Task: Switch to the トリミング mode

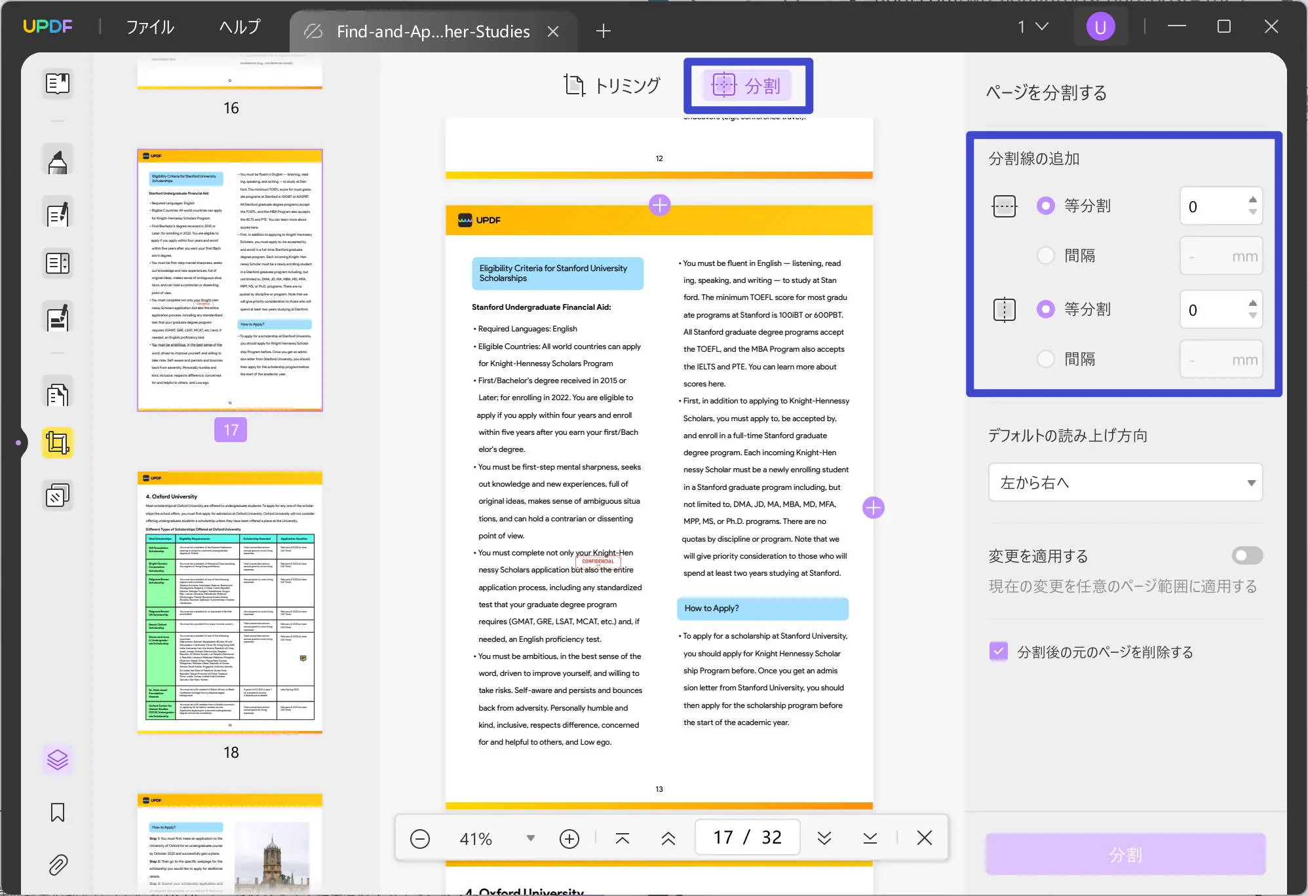Action: point(612,85)
